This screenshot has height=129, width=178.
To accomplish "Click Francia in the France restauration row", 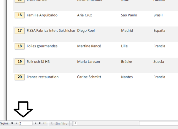I will (x=159, y=77).
